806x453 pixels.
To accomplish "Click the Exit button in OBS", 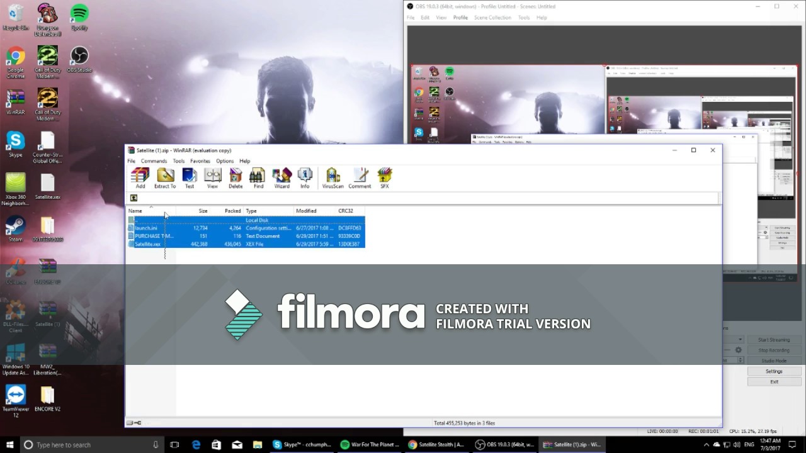I will point(773,381).
